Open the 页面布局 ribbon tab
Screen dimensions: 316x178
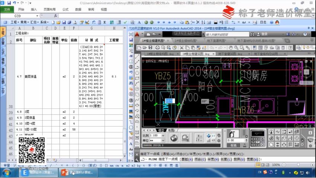pos(49,9)
